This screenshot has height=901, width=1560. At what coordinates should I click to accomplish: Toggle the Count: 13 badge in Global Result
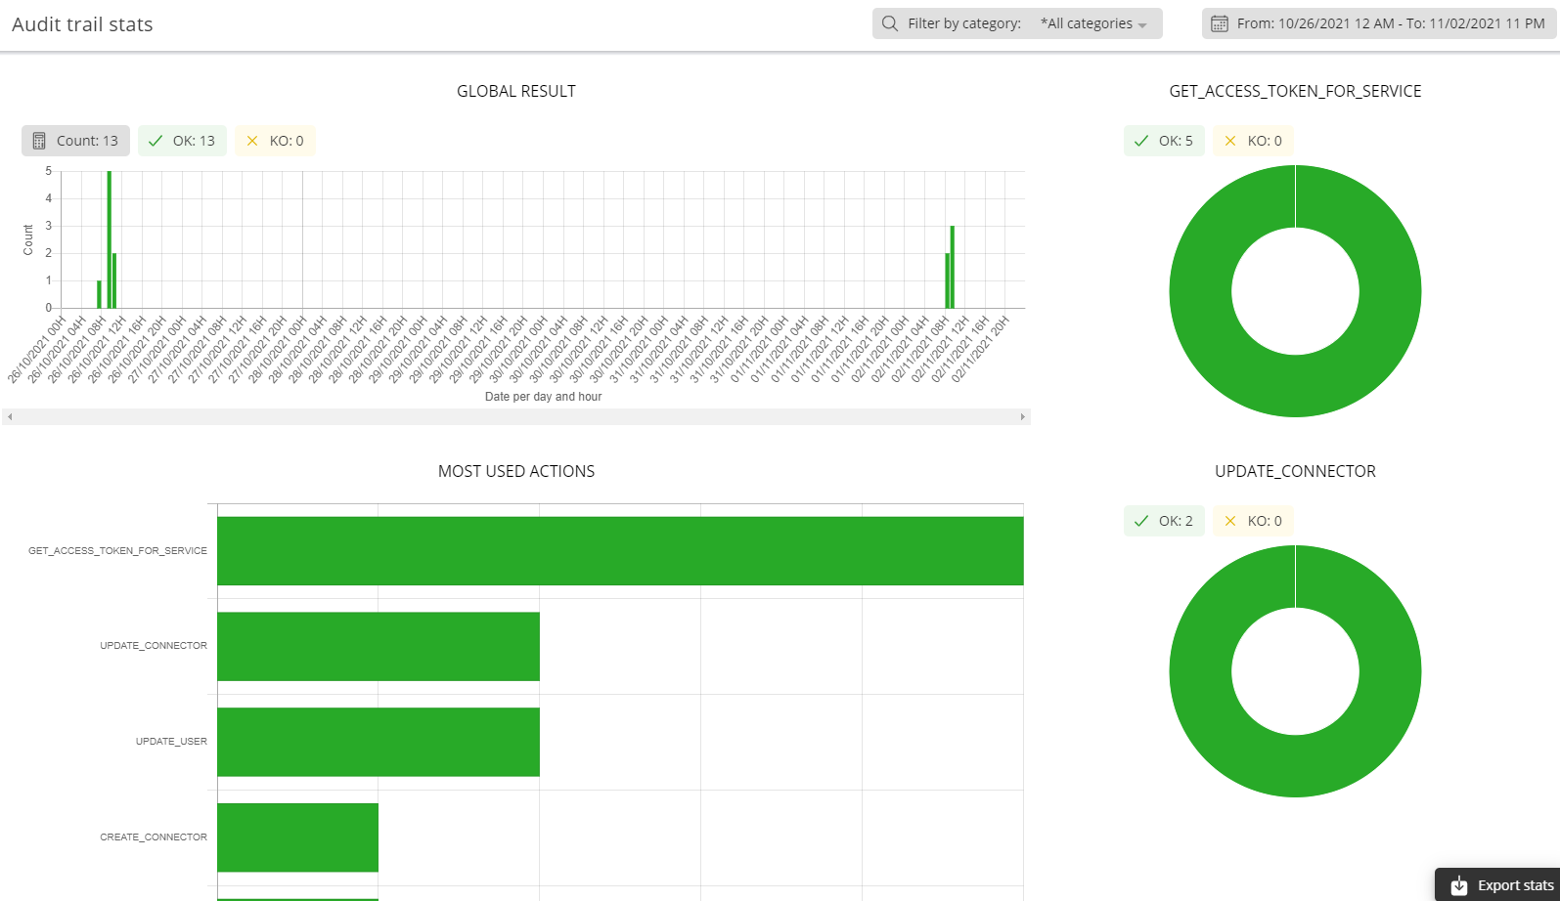coord(75,141)
